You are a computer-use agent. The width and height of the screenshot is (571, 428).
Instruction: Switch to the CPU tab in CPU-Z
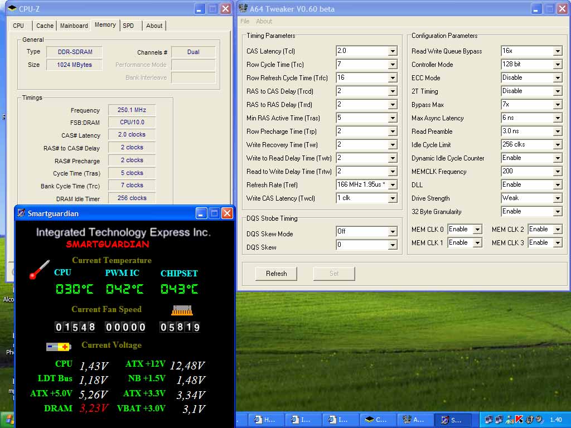(x=18, y=26)
